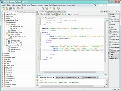Viewport: 121px width, 91px height.
Task: Stop macro recording square icon
Action: (77, 14)
